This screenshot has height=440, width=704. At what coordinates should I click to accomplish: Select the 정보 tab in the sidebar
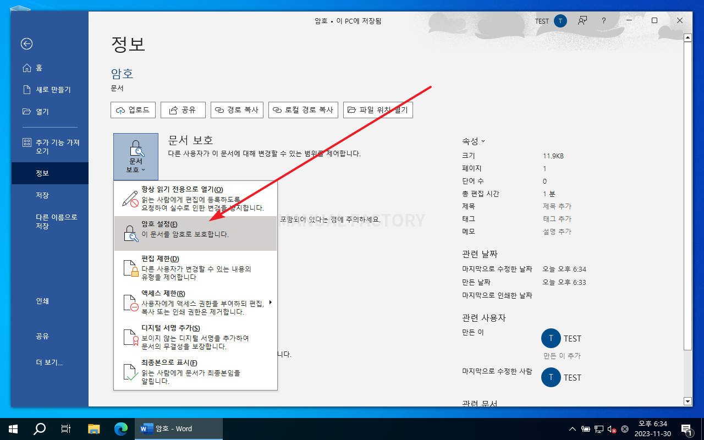click(50, 173)
